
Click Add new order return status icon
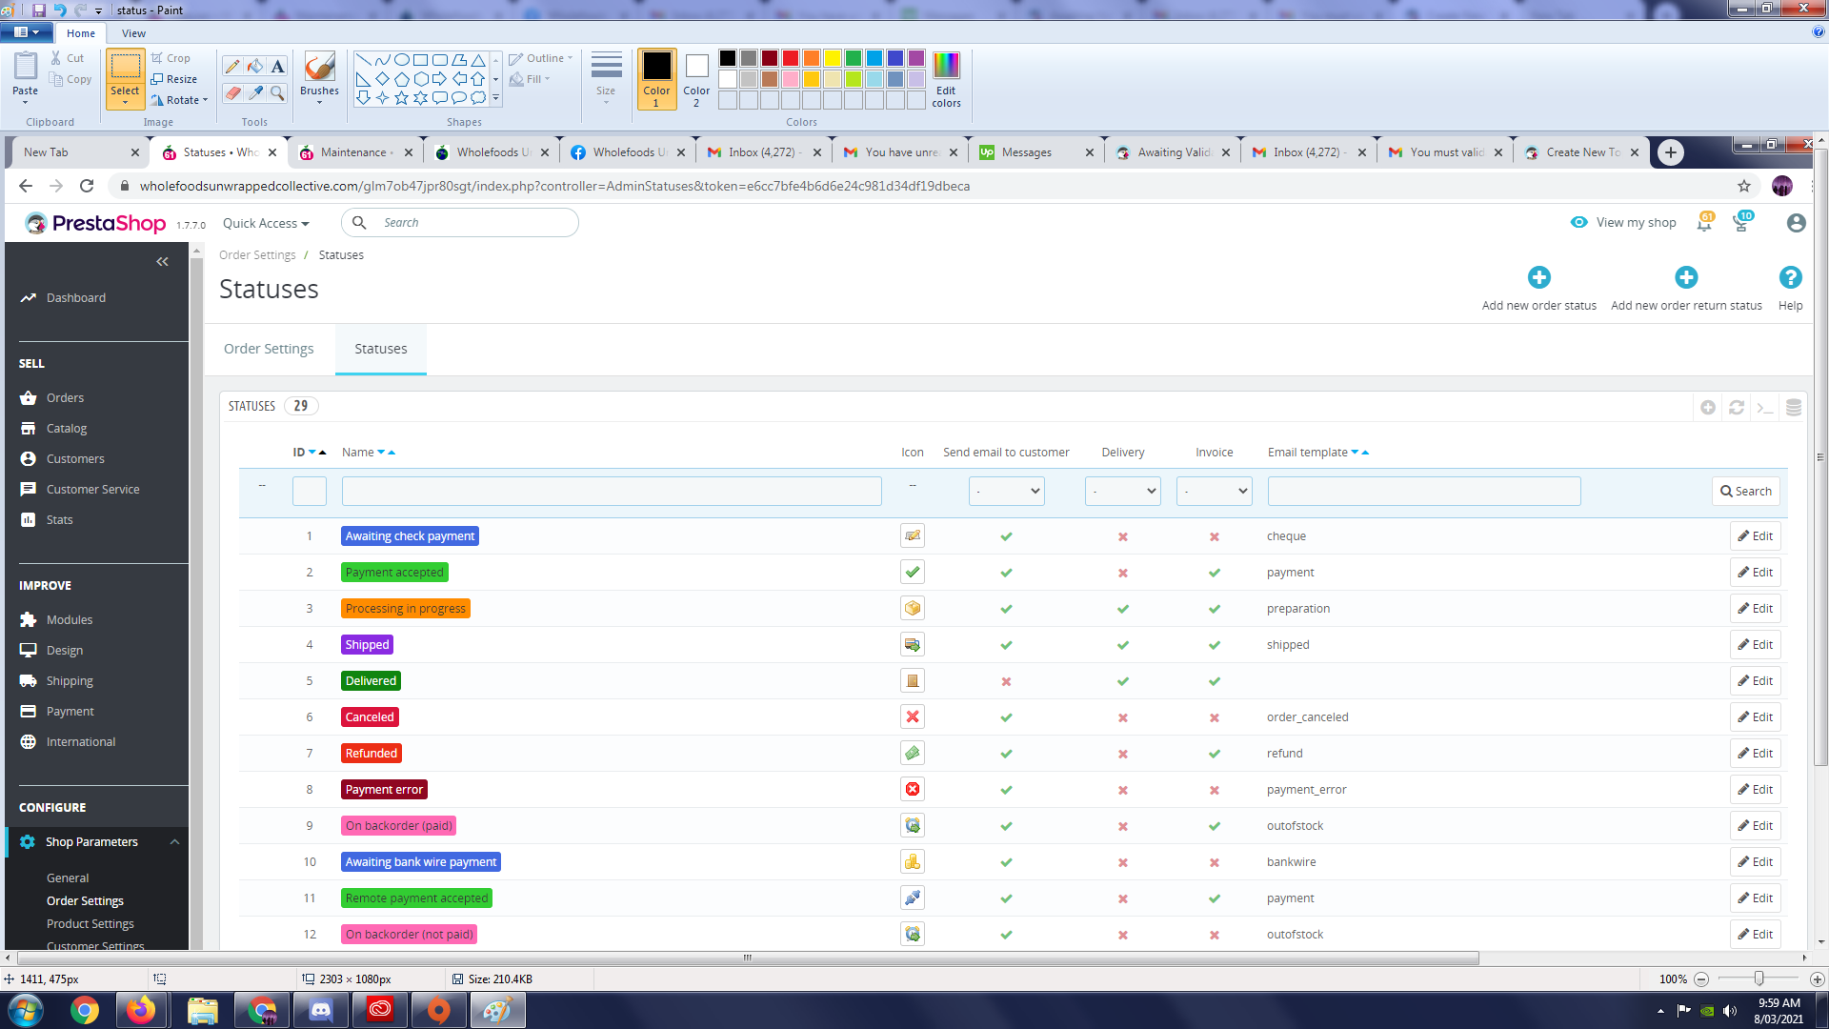click(x=1686, y=277)
